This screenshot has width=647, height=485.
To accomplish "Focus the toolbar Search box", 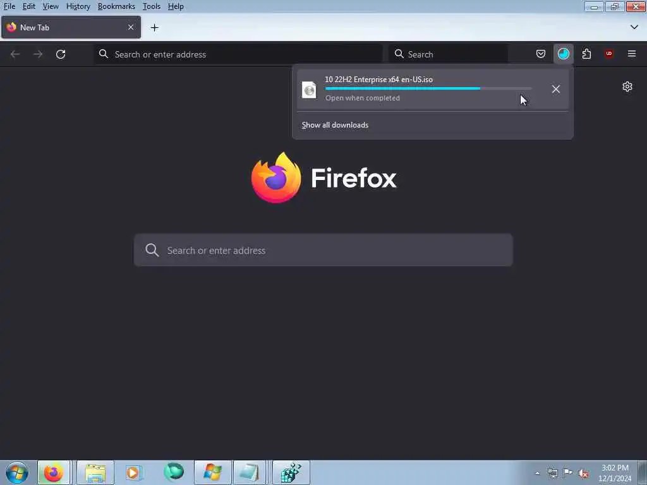I will [449, 54].
